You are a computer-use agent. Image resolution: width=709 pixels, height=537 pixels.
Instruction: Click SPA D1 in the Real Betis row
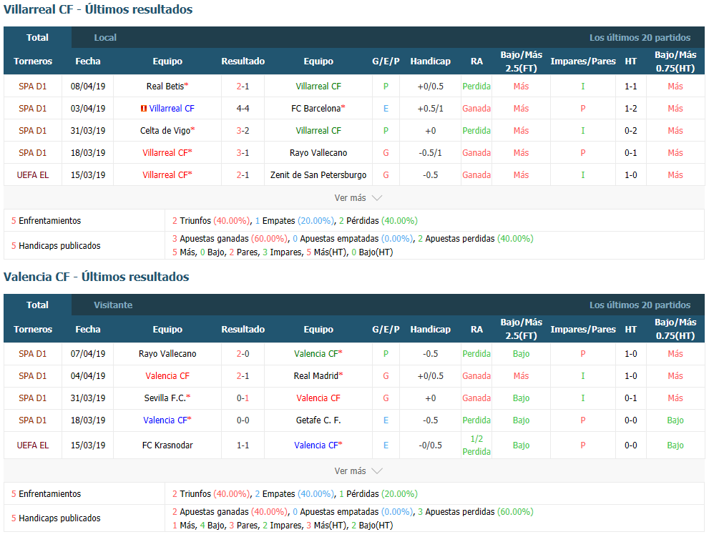[33, 87]
